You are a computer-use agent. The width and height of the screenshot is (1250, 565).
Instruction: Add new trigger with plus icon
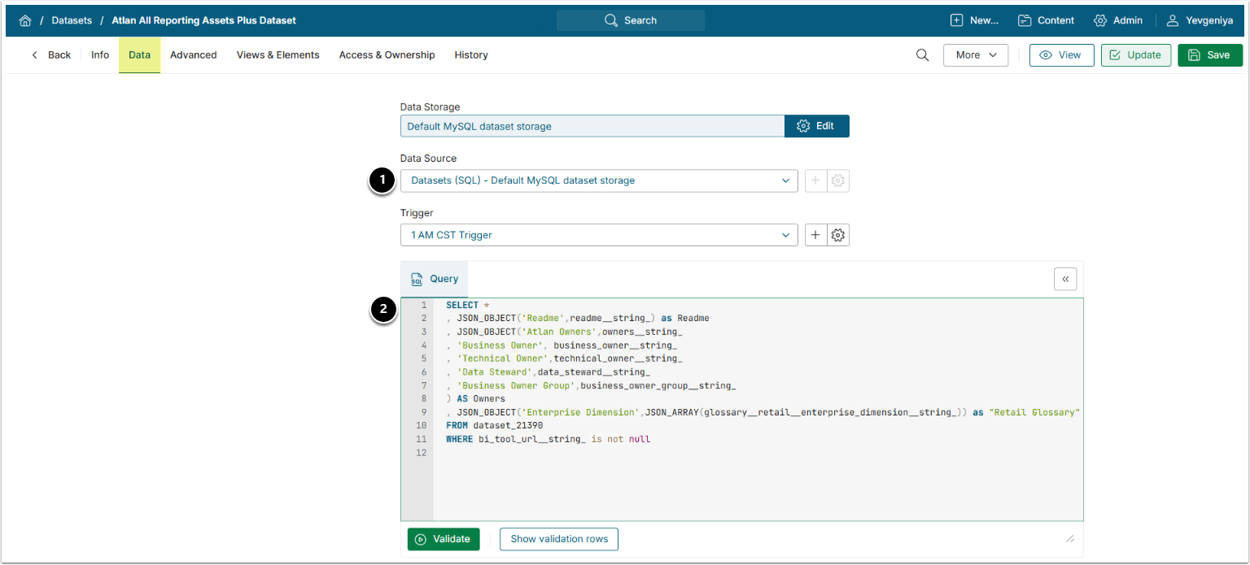point(815,235)
